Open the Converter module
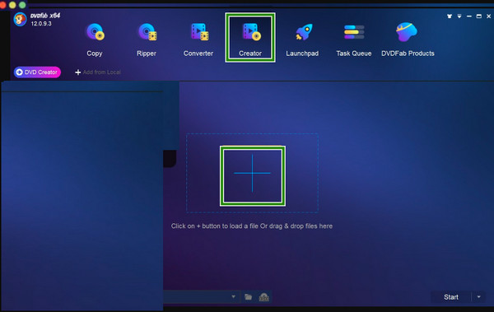494x312 pixels. tap(198, 40)
